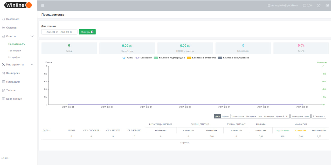332x165 pixels.
Task: Toggle Уникальные клики button
Action: [x=300, y=116]
